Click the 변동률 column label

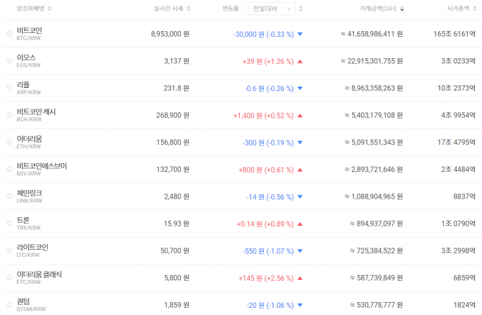(x=230, y=8)
